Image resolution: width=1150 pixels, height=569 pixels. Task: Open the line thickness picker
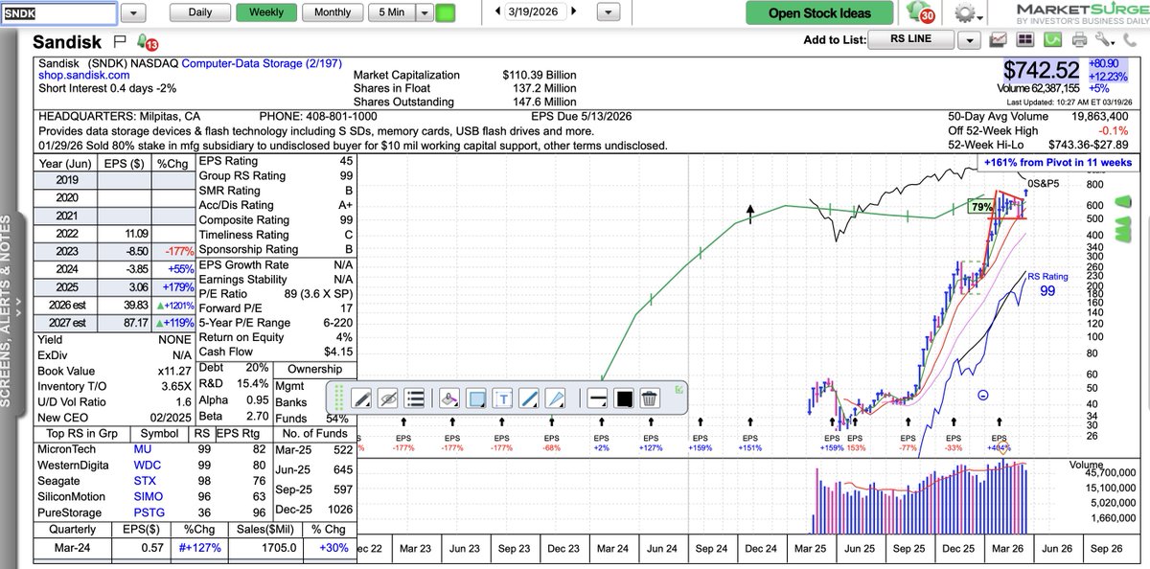[595, 398]
